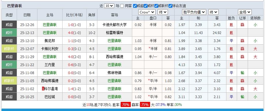Expand the 终 dropdown beside 胜平负均值
Viewport: 265px width, 111px height.
(x=213, y=12)
